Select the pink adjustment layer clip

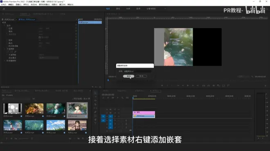point(144,113)
